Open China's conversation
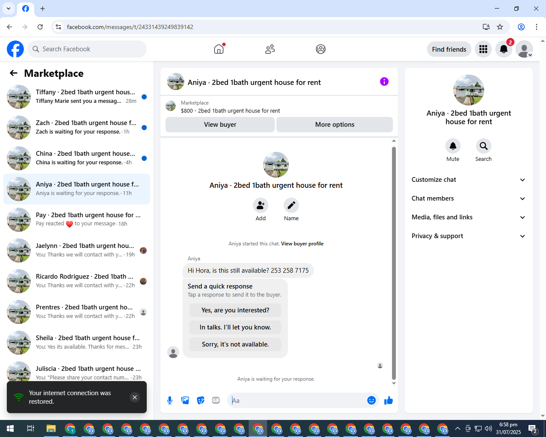546x437 pixels. [77, 158]
